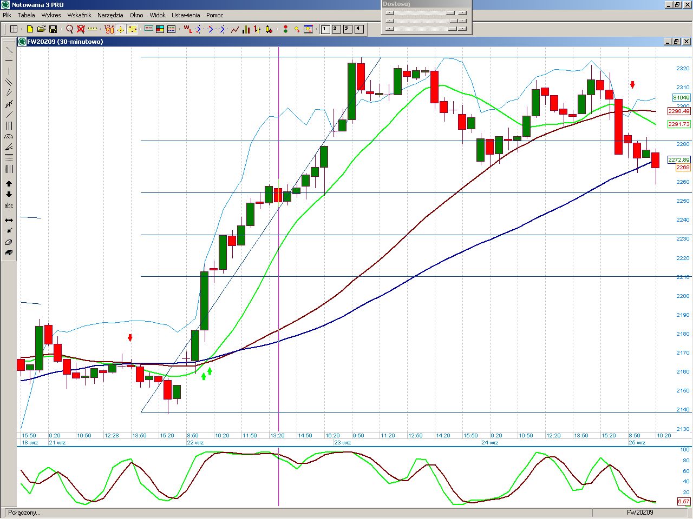Screen dimensions: 693x519
Task: Create a new document with yellow page icon
Action: [30, 29]
